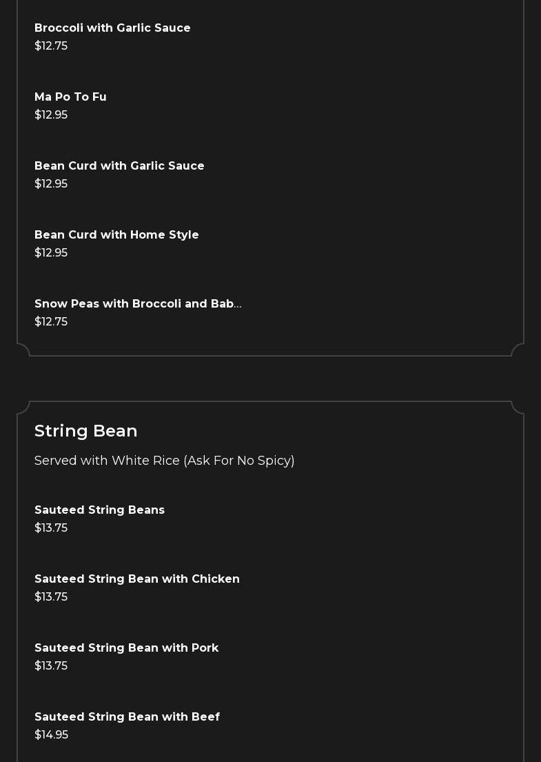Click the String Bean section heading

pos(86,430)
